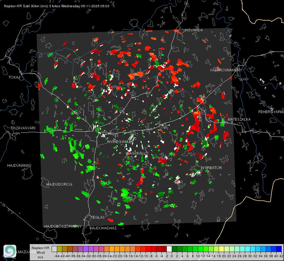Click the FEHÉRGYARMAT label at right edge
Viewport: 284px width, 261px height.
point(271,112)
